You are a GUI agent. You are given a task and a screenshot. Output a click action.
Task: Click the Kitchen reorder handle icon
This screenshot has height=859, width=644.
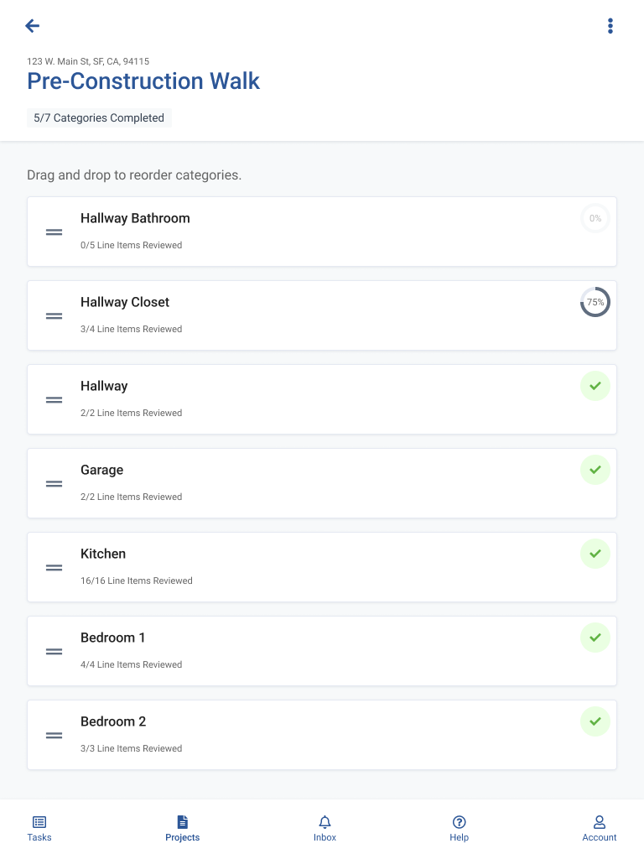point(54,567)
